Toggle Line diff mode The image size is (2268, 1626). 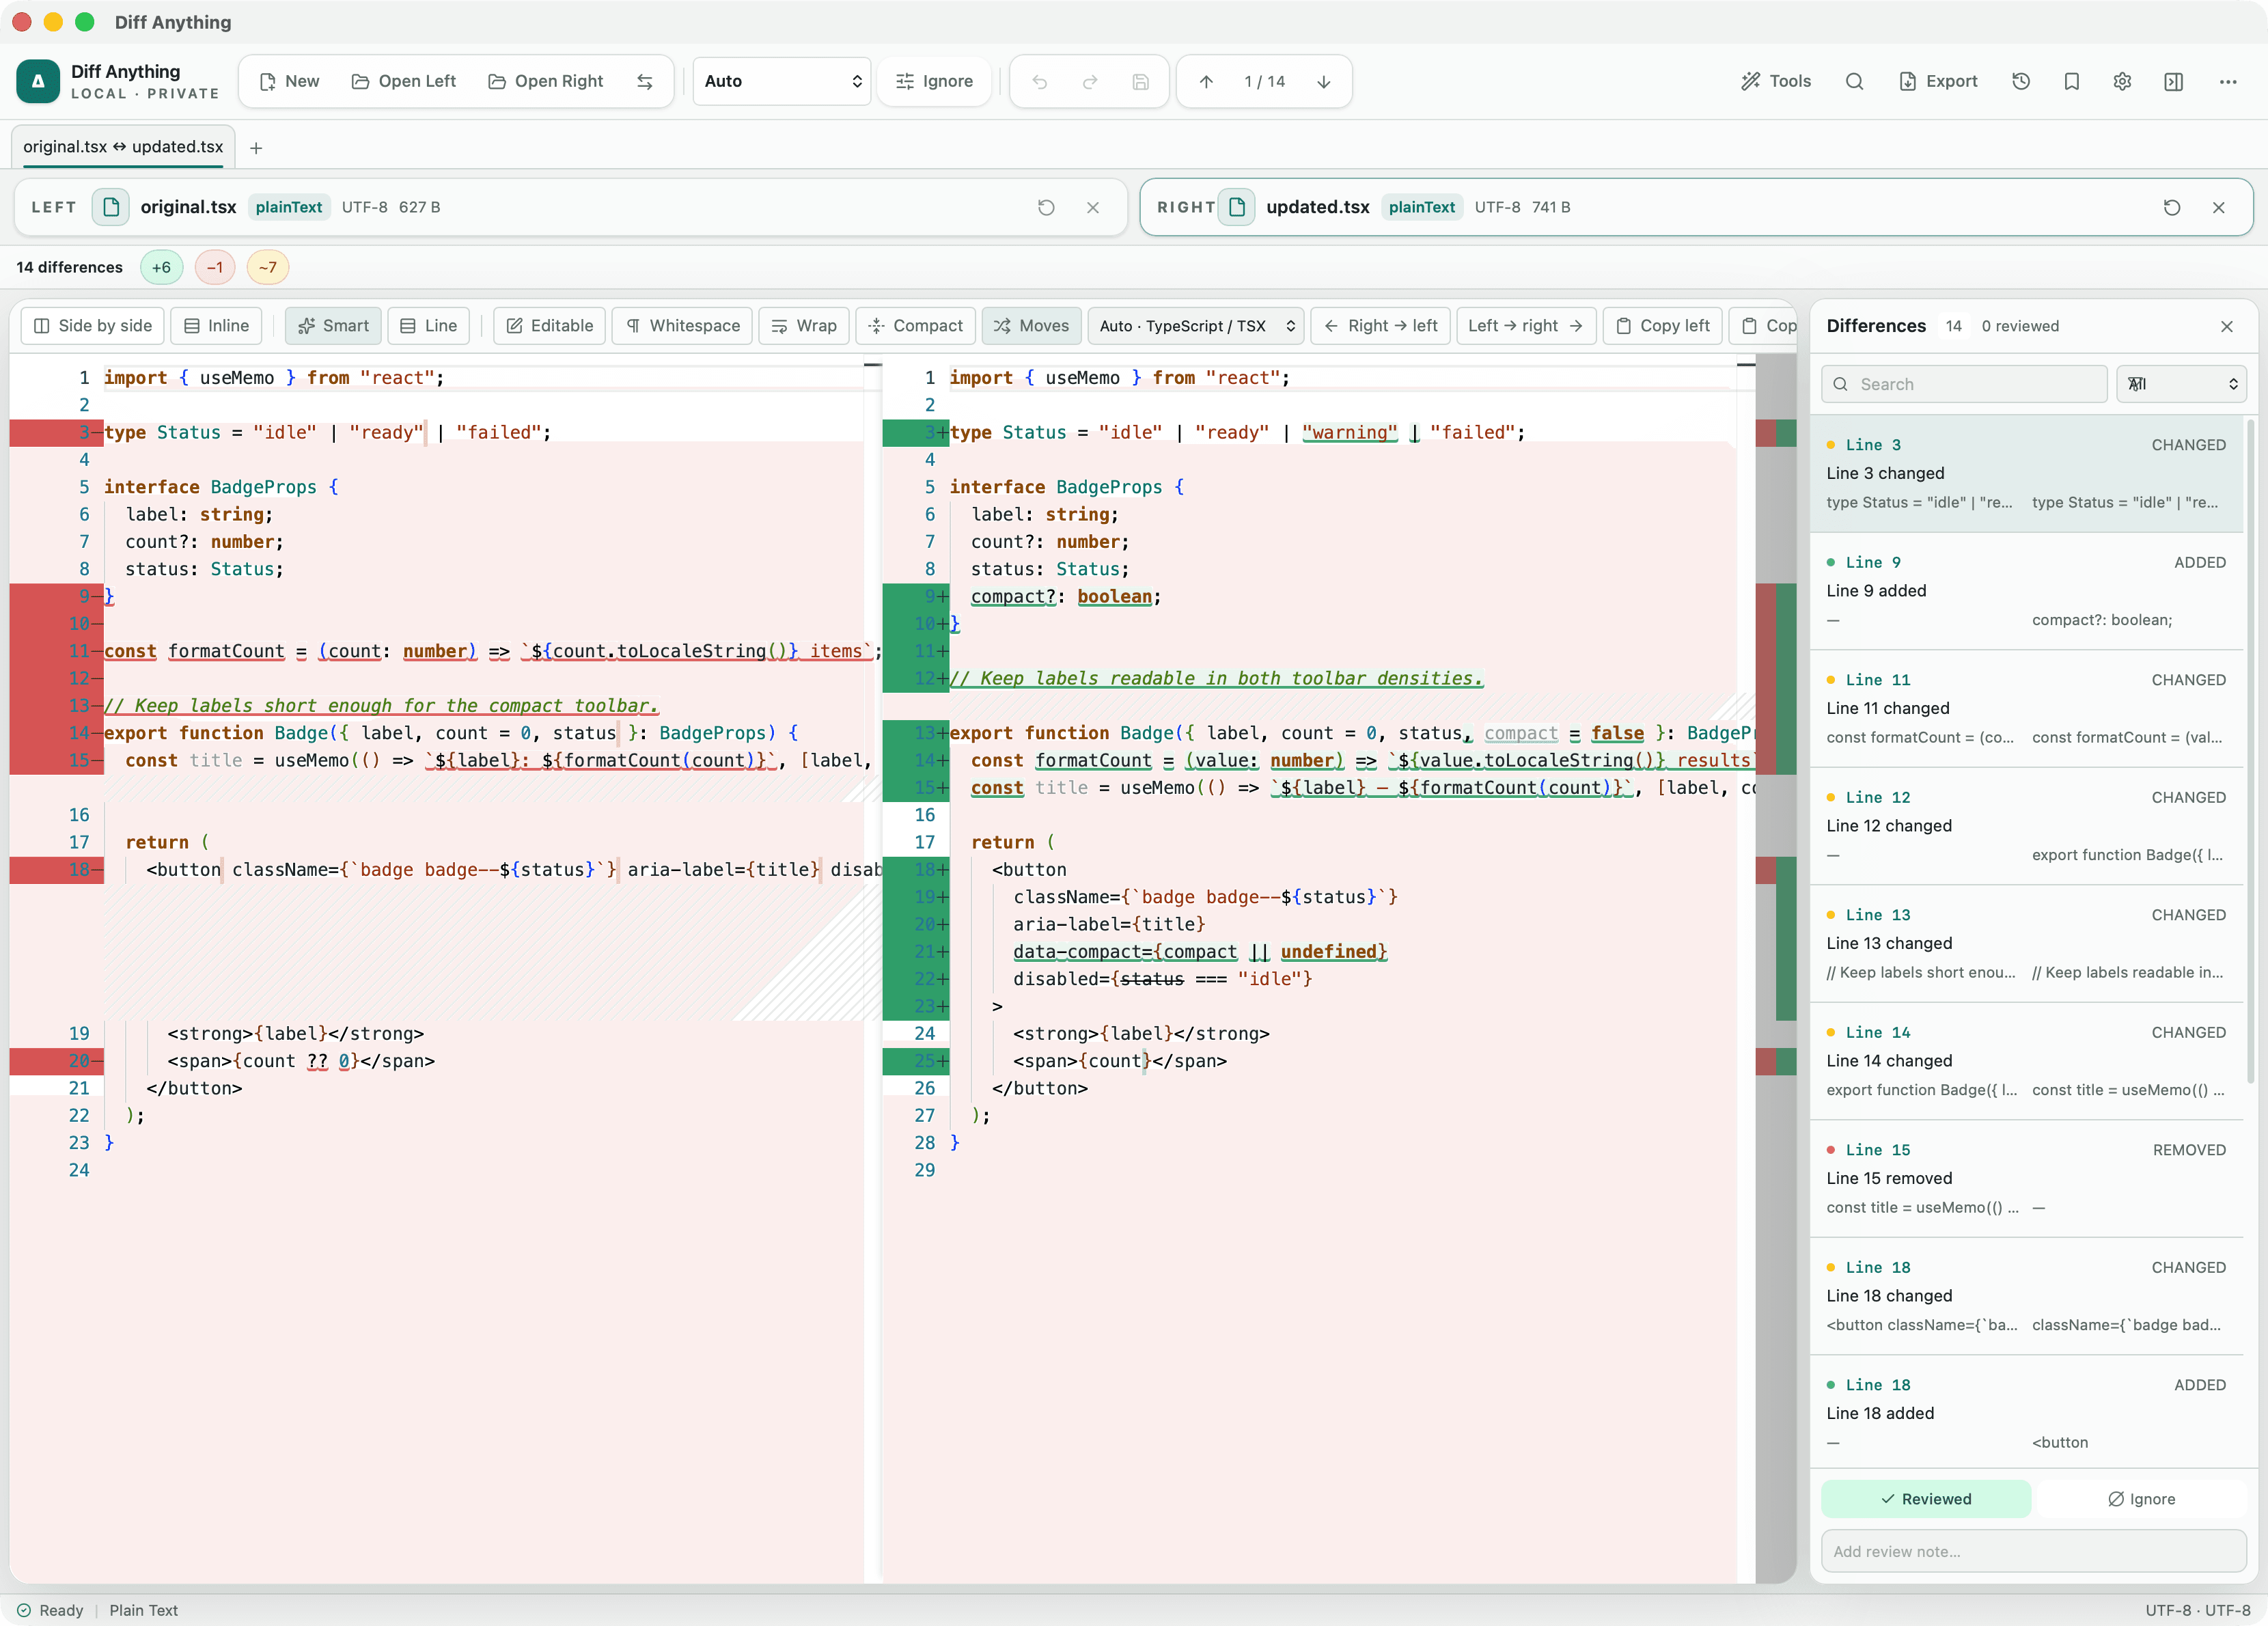click(x=428, y=326)
